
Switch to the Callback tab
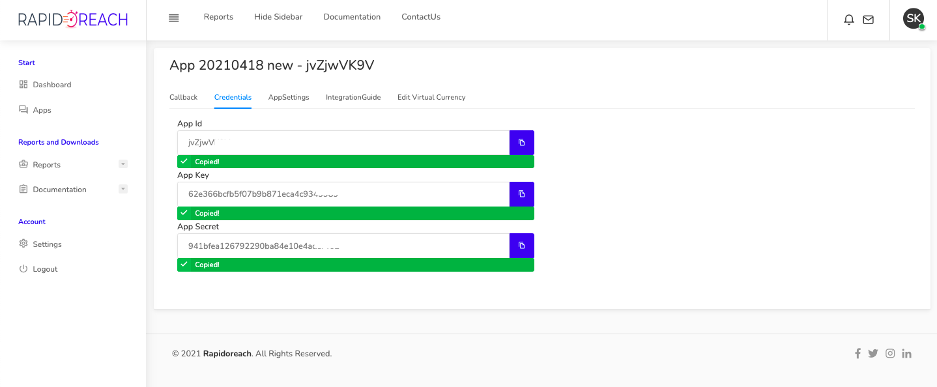[x=183, y=97]
